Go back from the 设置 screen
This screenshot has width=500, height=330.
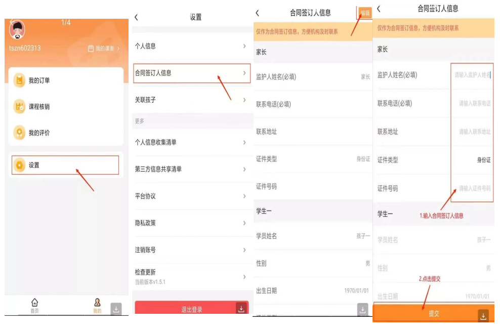[x=137, y=17]
